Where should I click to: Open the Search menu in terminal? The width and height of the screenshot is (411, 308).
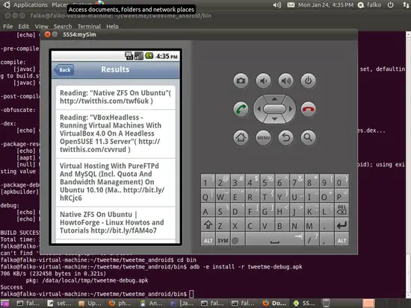[63, 26]
